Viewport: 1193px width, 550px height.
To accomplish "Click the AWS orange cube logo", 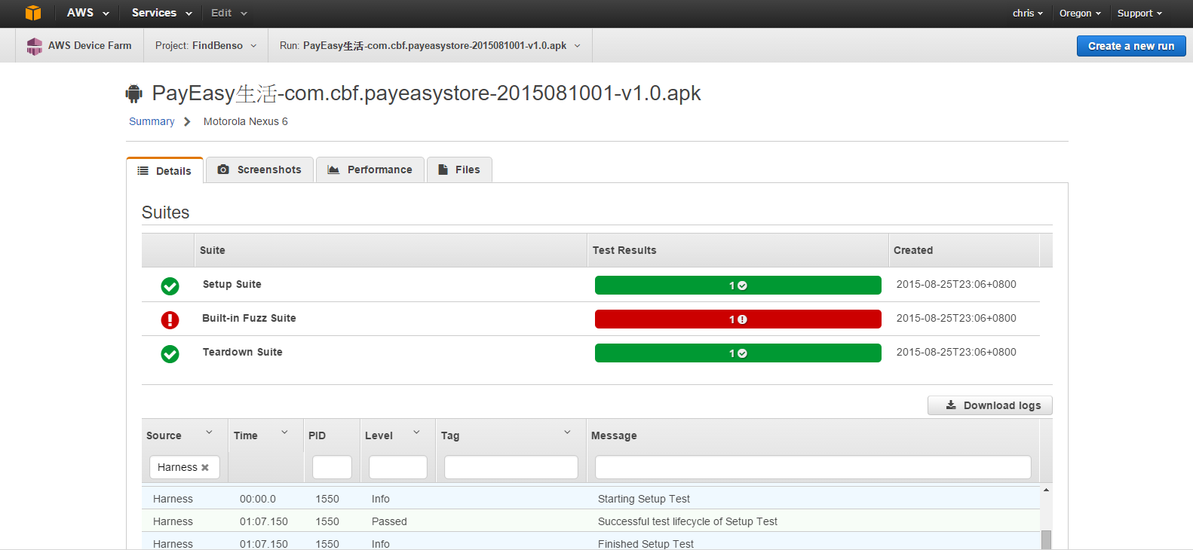I will click(x=33, y=13).
